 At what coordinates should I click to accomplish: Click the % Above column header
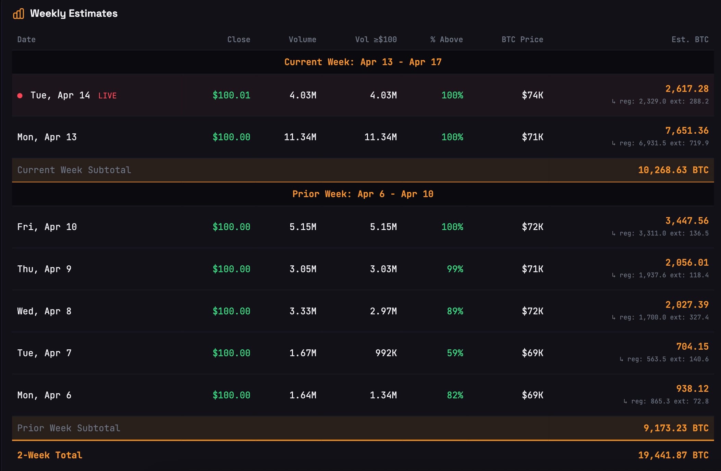pyautogui.click(x=446, y=39)
